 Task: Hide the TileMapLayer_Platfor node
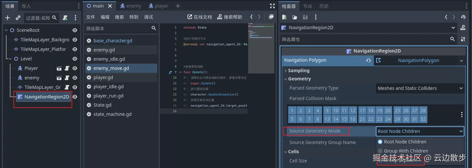pyautogui.click(x=75, y=49)
